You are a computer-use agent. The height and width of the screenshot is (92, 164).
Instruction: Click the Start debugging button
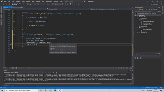[x=48, y=4]
